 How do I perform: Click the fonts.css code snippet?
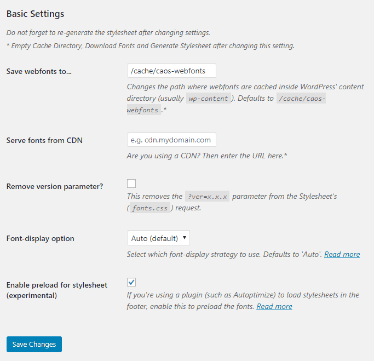coord(149,209)
